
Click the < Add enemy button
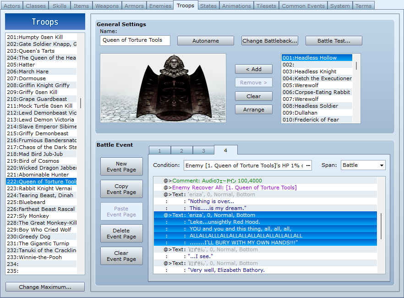click(254, 69)
